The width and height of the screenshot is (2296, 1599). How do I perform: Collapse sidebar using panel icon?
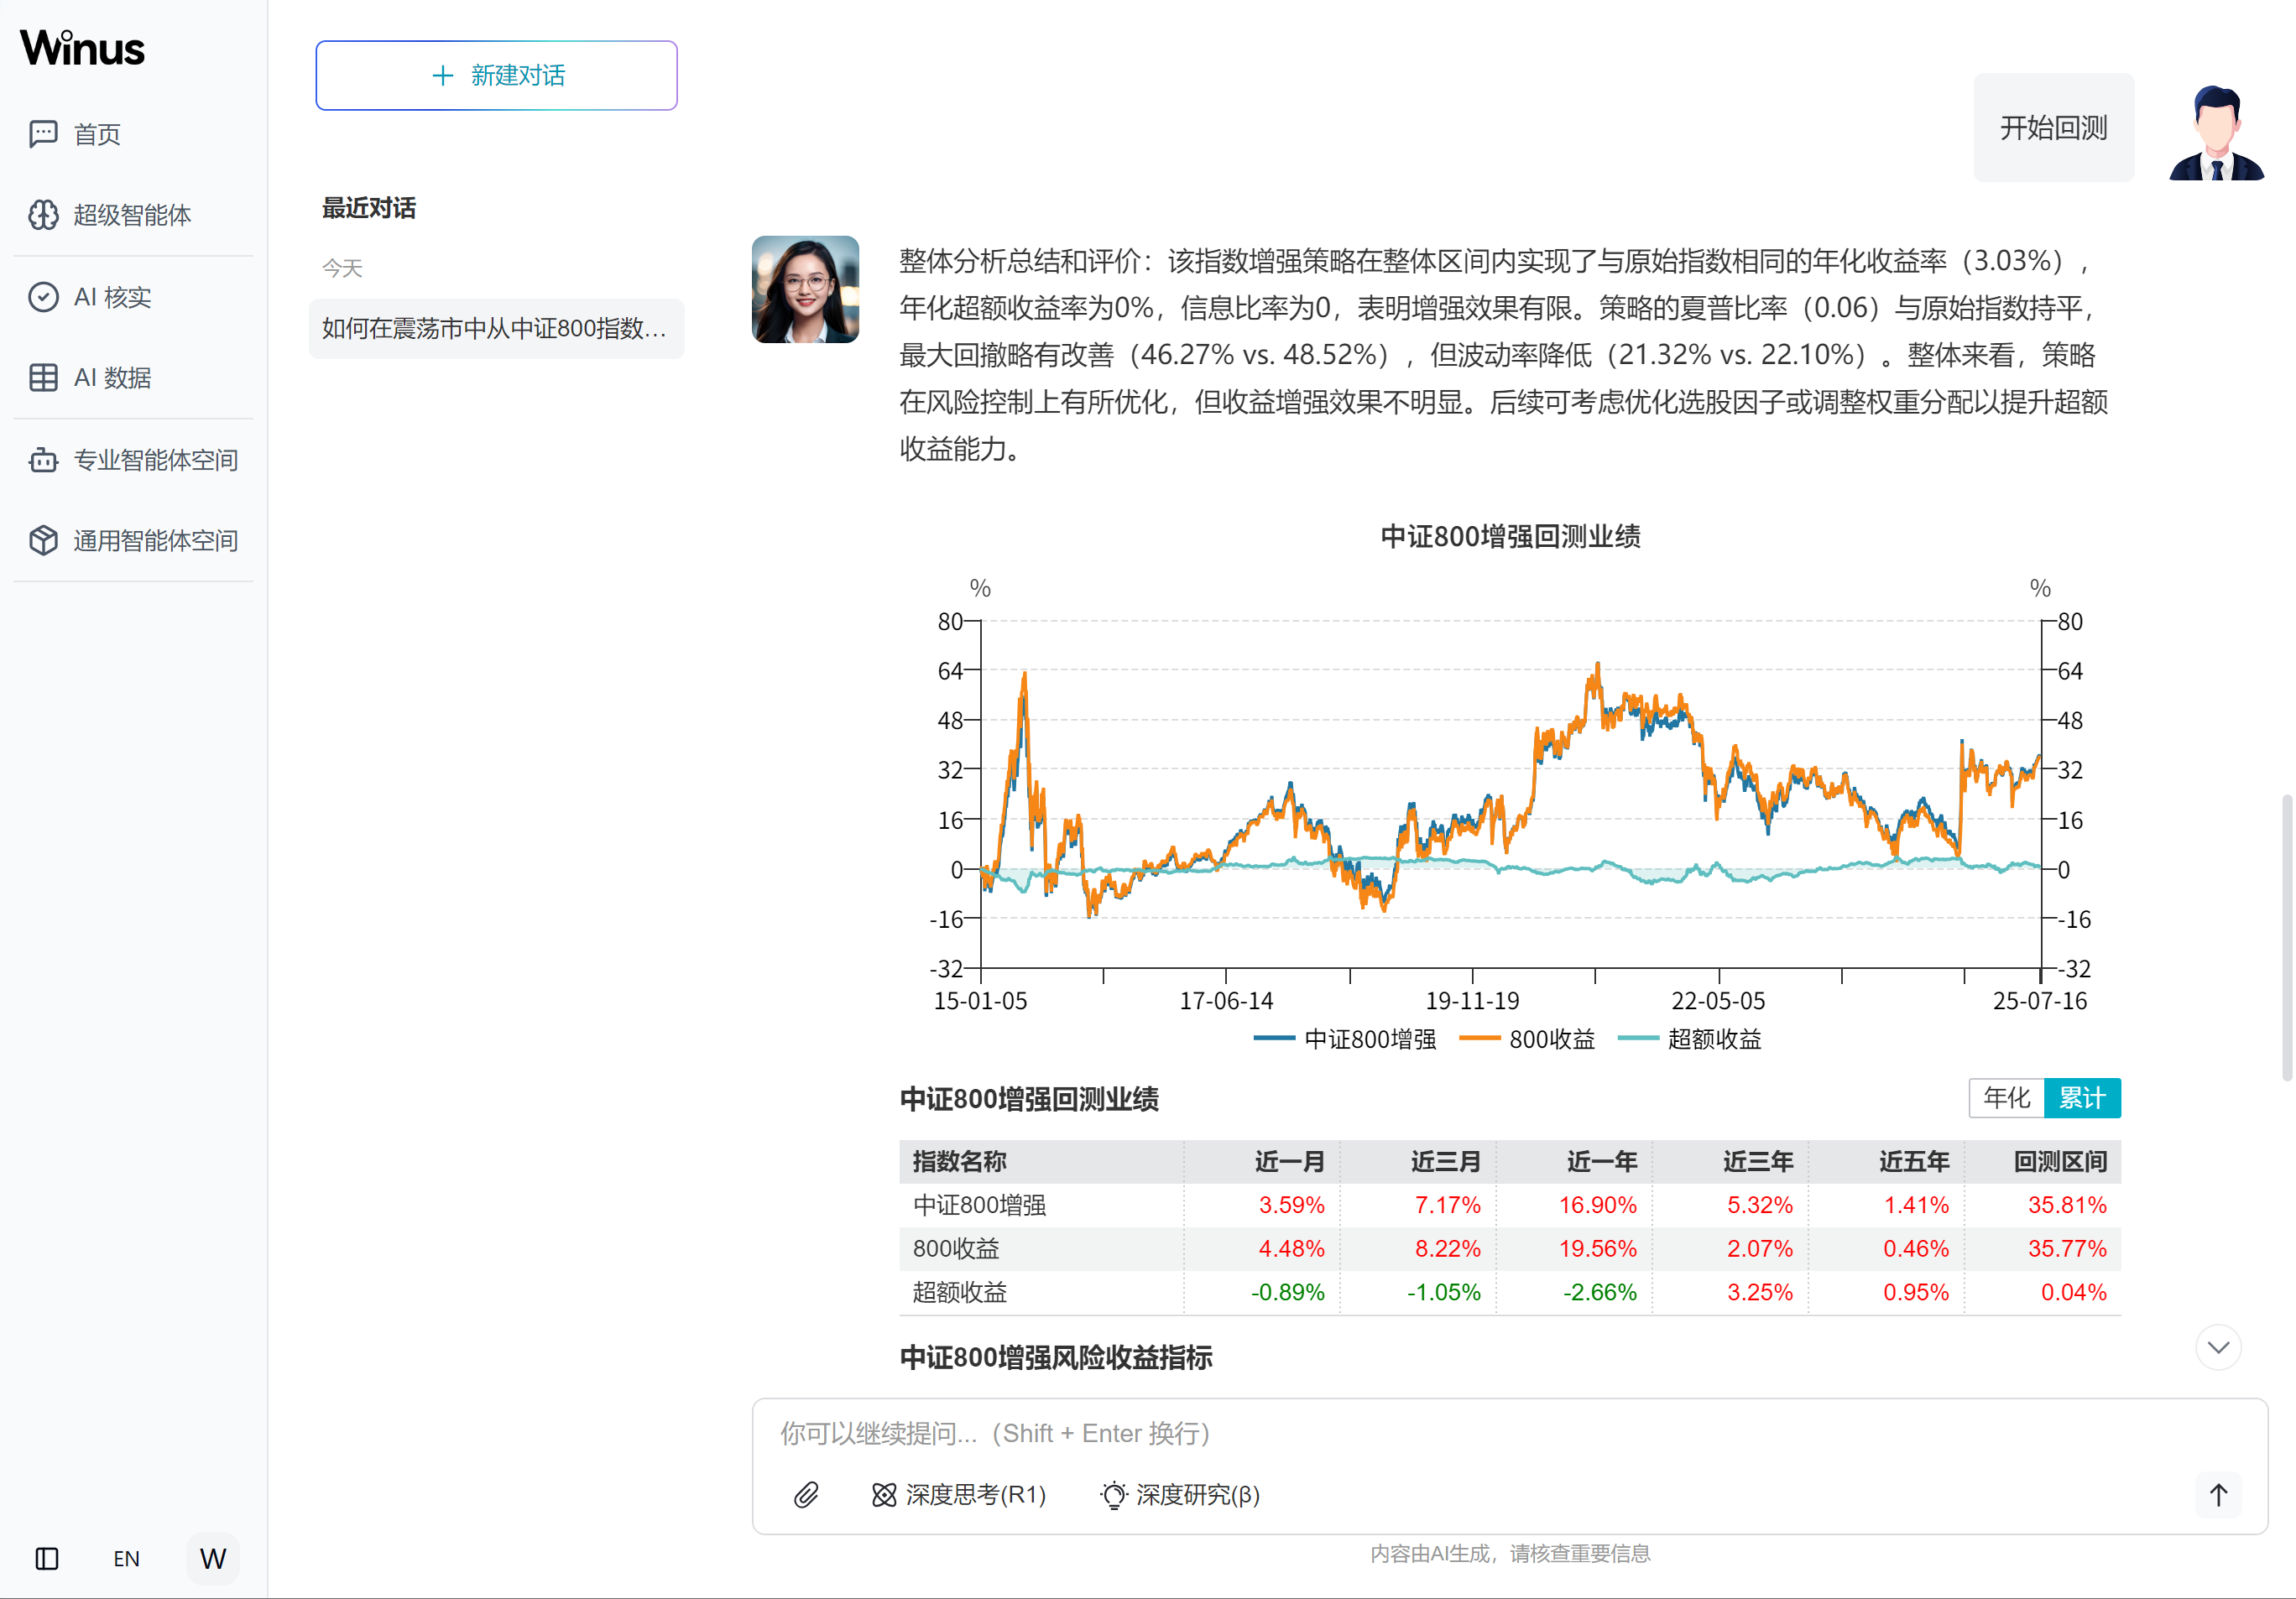pyautogui.click(x=47, y=1558)
